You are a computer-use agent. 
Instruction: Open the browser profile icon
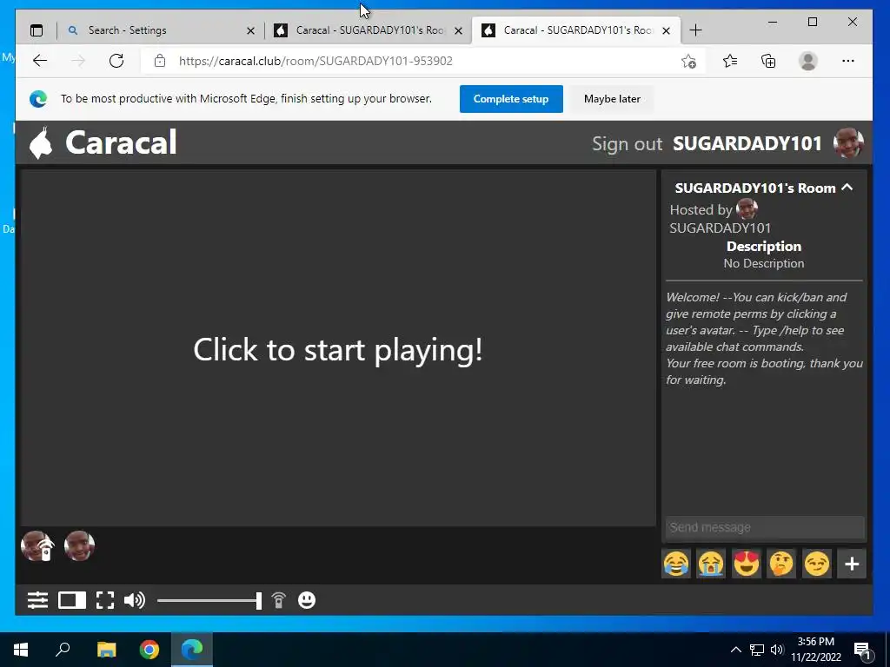point(807,61)
